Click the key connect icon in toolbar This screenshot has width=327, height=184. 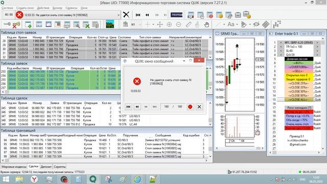7,25
